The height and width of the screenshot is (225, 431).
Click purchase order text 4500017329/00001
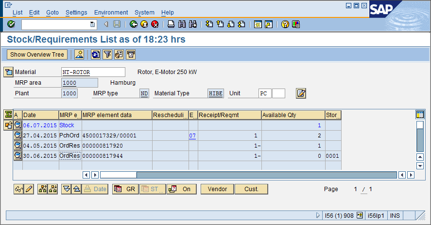pyautogui.click(x=109, y=136)
